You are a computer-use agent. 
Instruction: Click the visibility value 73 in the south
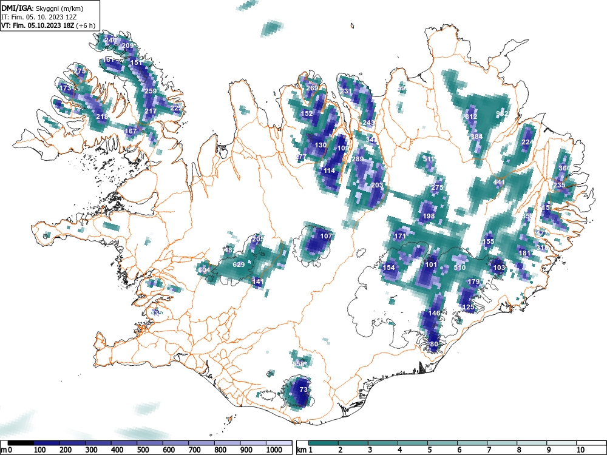303,389
